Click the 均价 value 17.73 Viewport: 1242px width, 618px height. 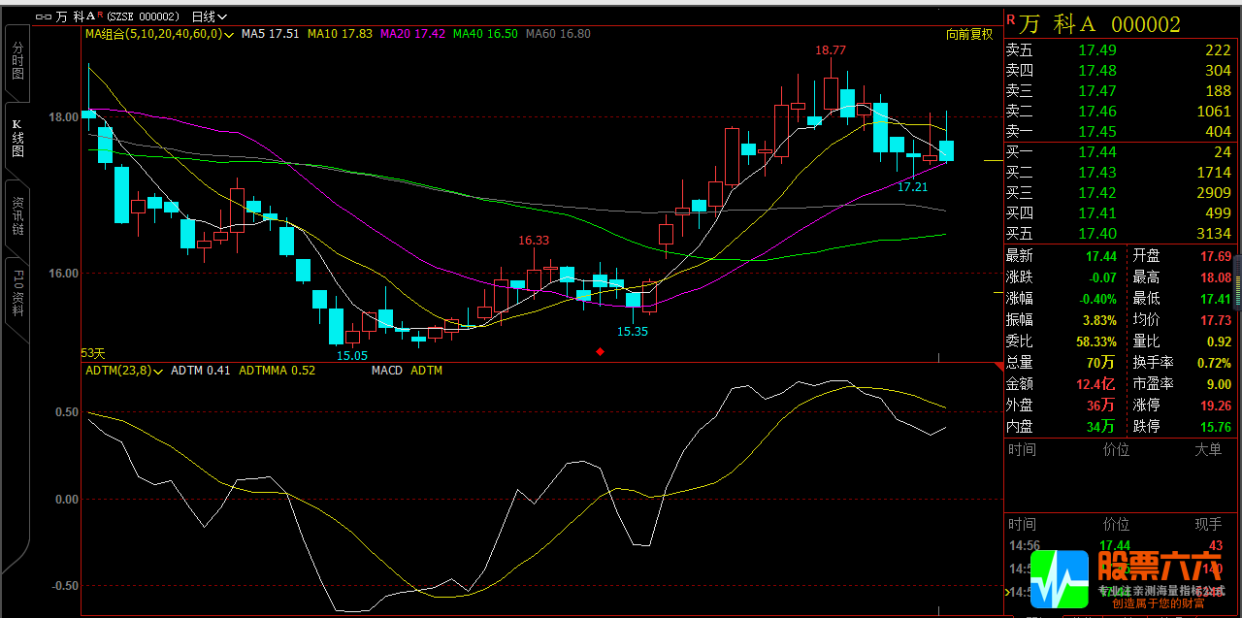coord(1216,320)
